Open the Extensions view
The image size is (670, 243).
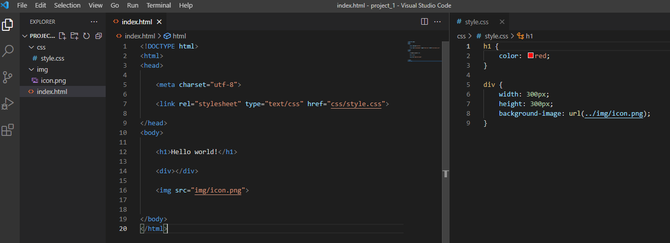pyautogui.click(x=8, y=130)
